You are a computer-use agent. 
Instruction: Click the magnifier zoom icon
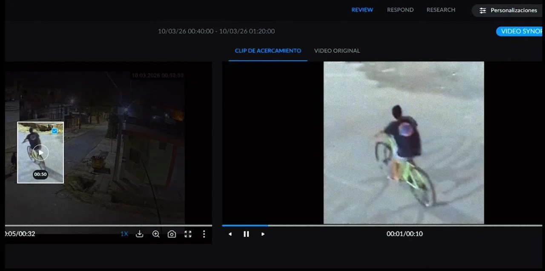click(156, 234)
